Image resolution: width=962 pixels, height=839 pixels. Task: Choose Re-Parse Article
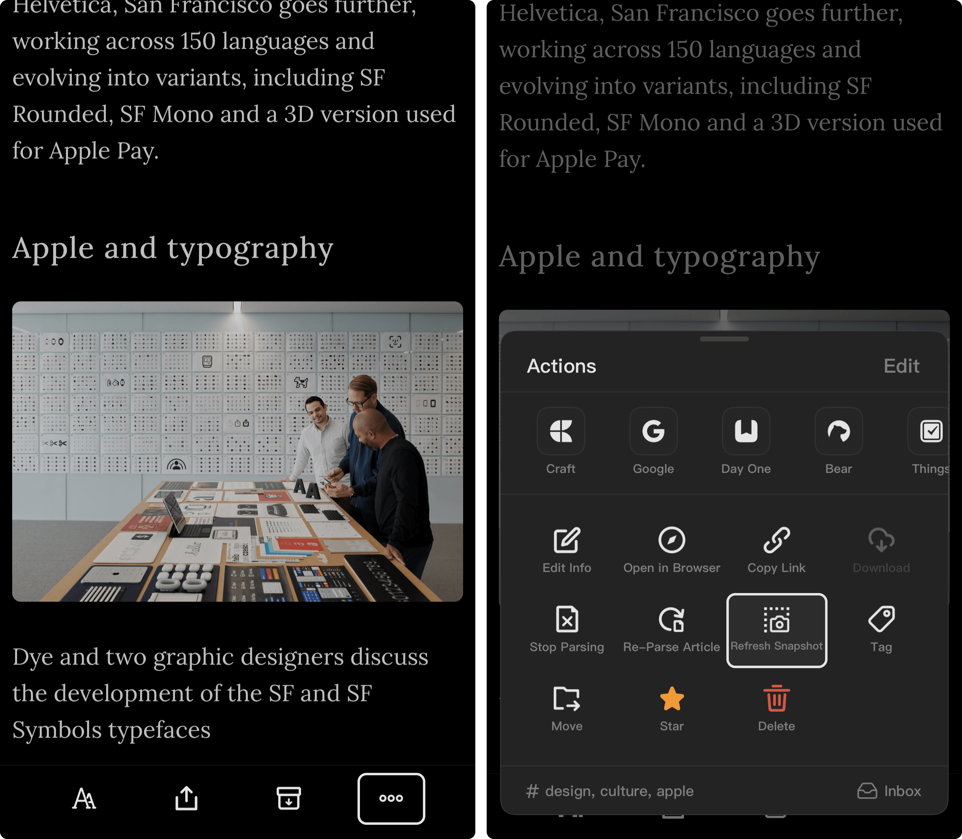point(672,630)
